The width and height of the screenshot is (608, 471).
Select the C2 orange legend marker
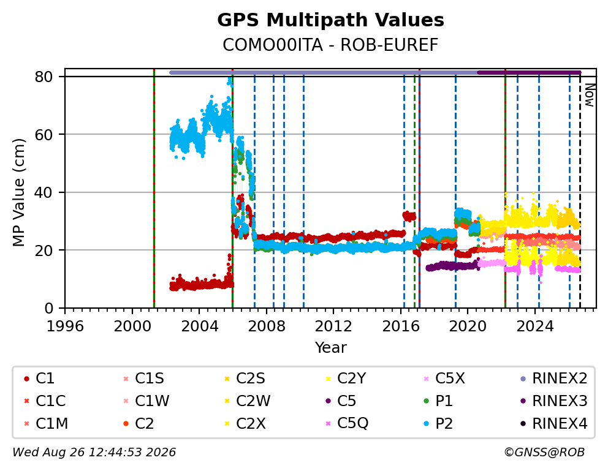point(126,424)
